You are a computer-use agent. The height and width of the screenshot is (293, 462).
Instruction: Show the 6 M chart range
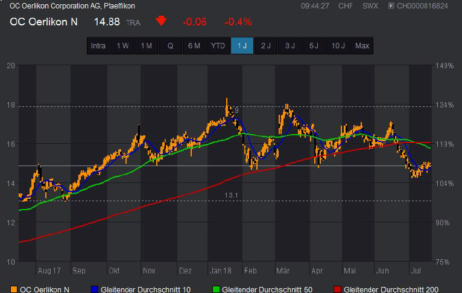coord(194,46)
